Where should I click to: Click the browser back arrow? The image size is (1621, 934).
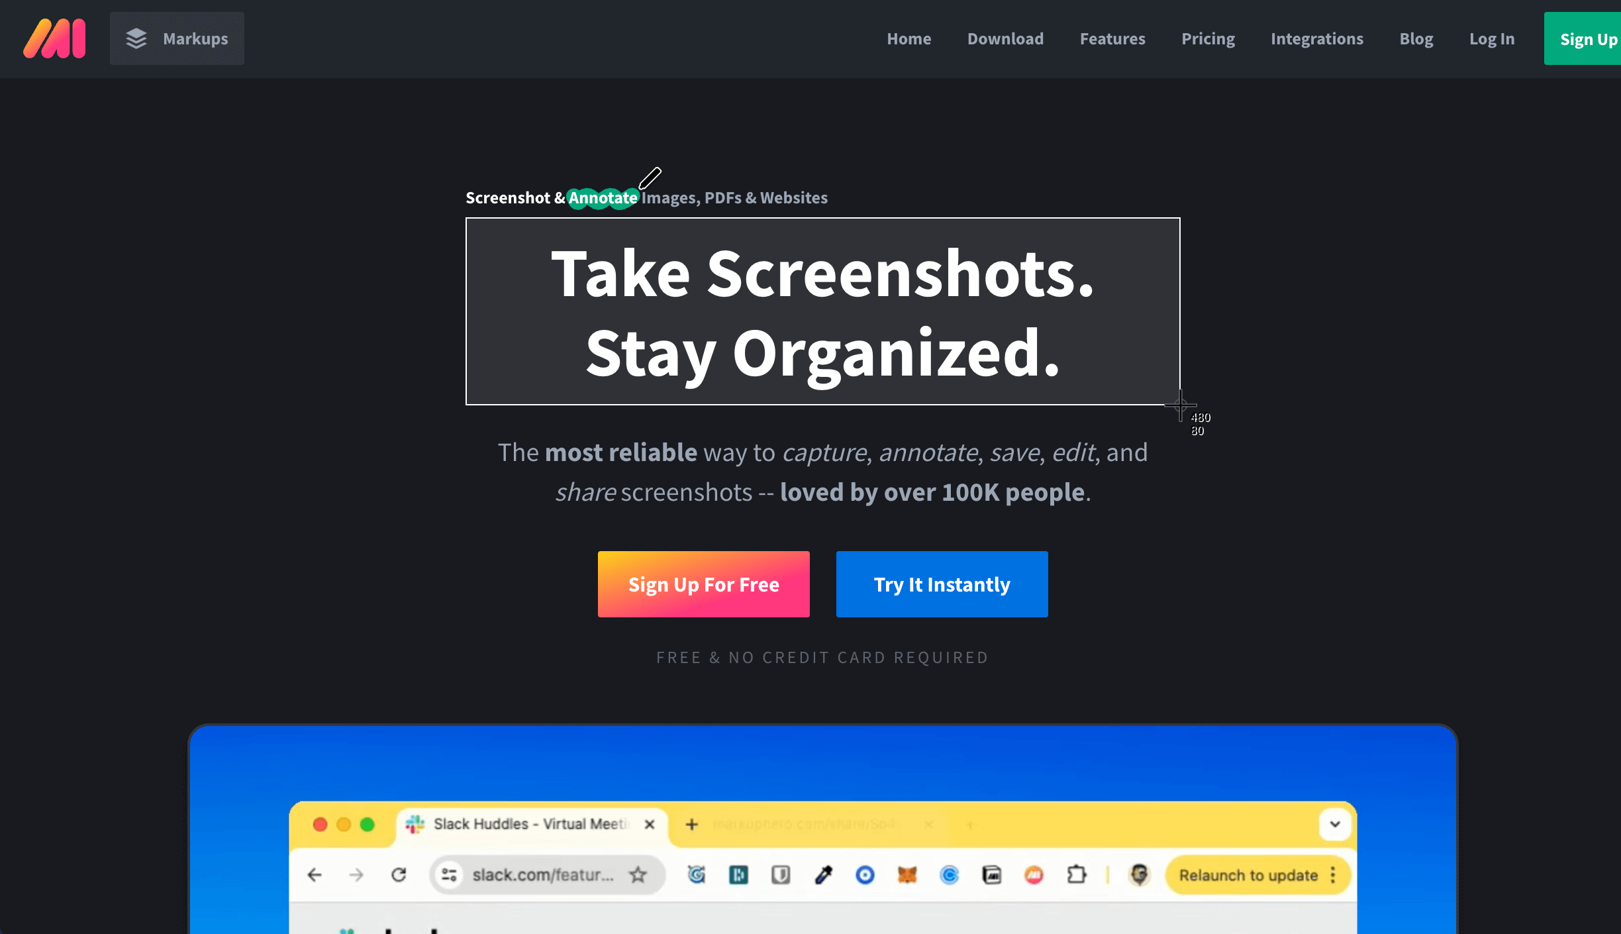315,875
